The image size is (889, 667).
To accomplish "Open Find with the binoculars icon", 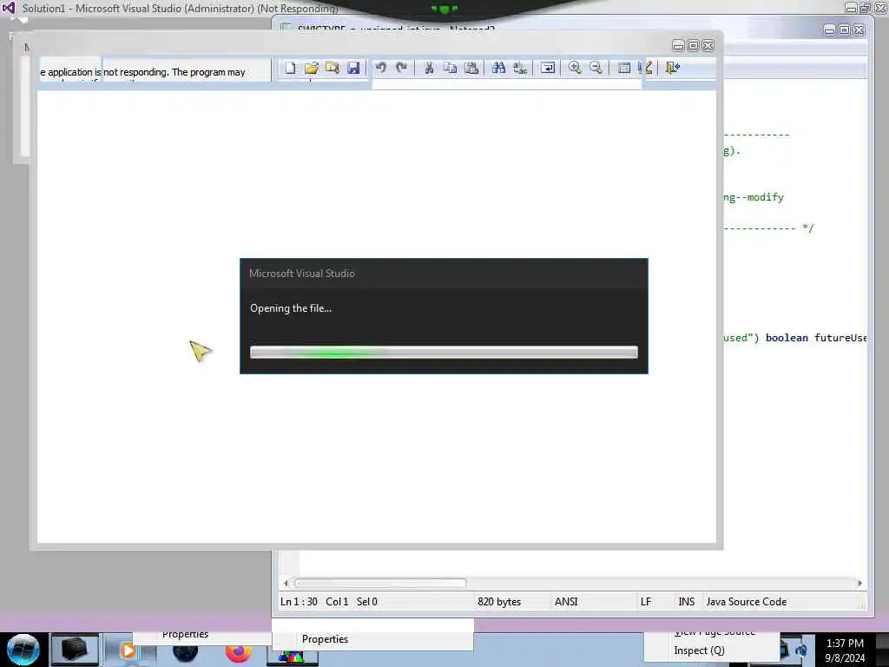I will click(498, 68).
